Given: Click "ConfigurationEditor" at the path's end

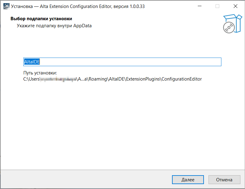Looking at the screenshot, I should pyautogui.click(x=182, y=79).
